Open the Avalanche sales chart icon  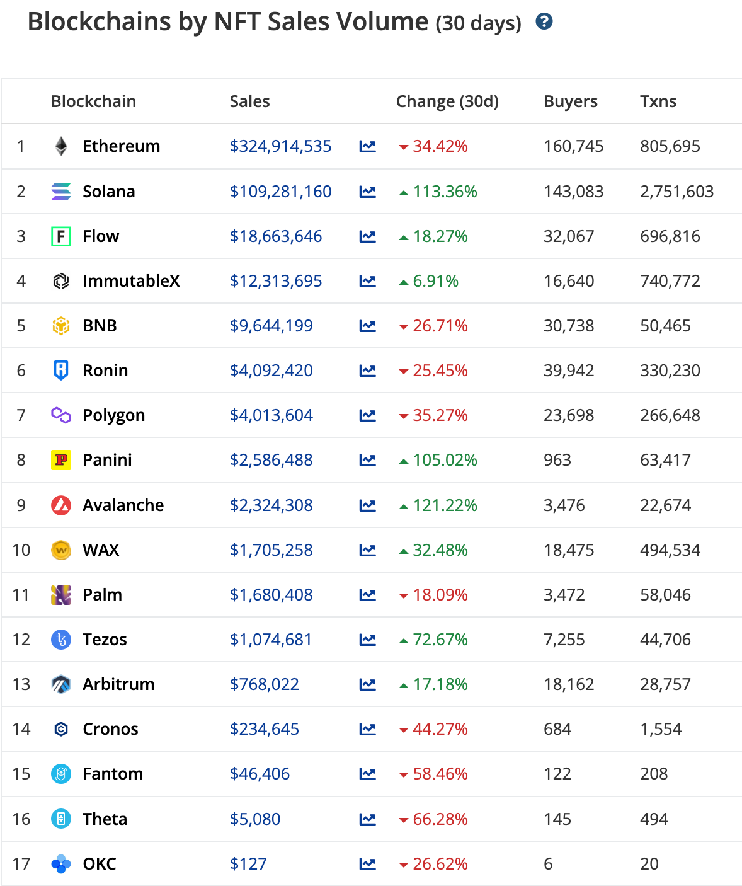tap(368, 505)
